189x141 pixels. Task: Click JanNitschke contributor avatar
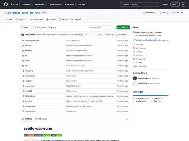click(135, 78)
